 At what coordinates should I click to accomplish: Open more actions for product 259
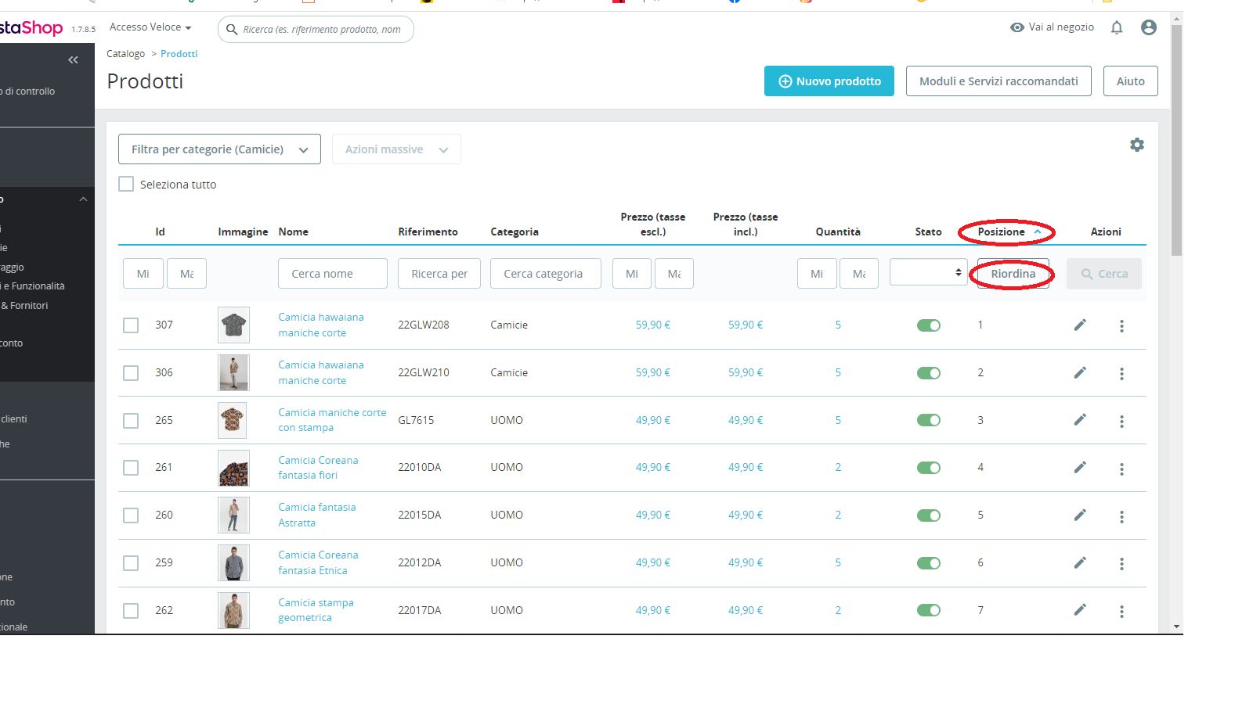coord(1121,564)
